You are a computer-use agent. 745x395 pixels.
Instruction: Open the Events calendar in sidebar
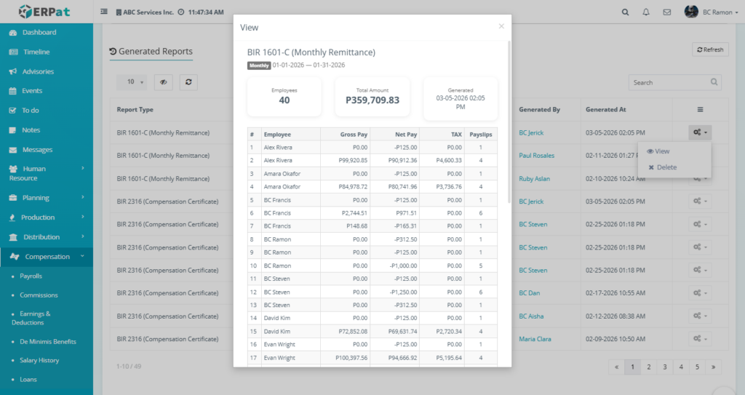(32, 91)
